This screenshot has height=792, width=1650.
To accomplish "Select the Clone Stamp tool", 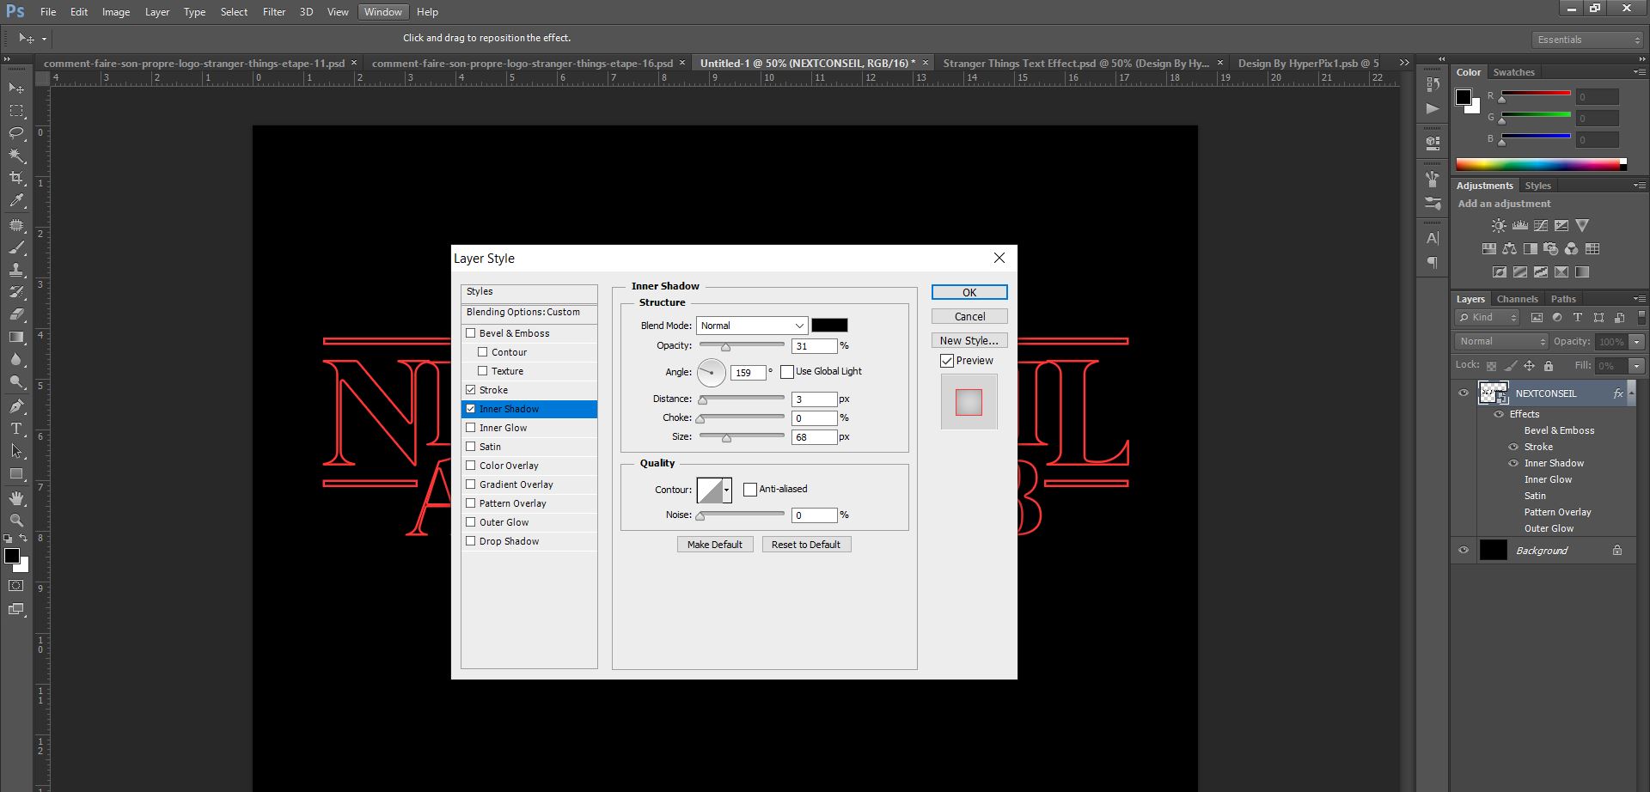I will click(x=16, y=270).
